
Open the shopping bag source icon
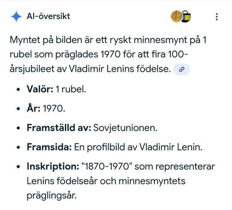click(186, 17)
